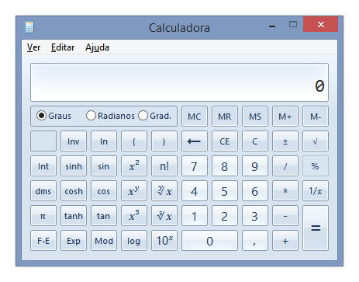
Task: Click the ln natural logarithm key
Action: (x=104, y=141)
